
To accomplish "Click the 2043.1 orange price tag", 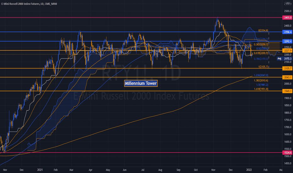I will pyautogui.click(x=288, y=77).
